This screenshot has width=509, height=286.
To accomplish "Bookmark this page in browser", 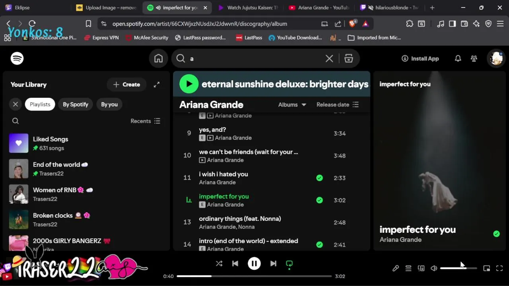I will click(x=88, y=24).
